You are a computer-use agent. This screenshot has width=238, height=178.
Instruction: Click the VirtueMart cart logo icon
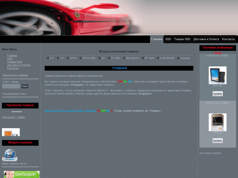tap(10, 155)
